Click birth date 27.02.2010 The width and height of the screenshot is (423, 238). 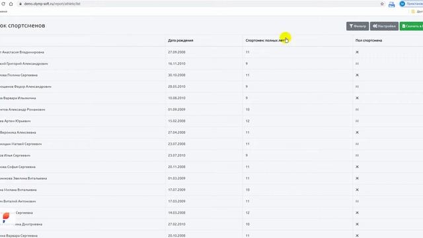point(176,224)
